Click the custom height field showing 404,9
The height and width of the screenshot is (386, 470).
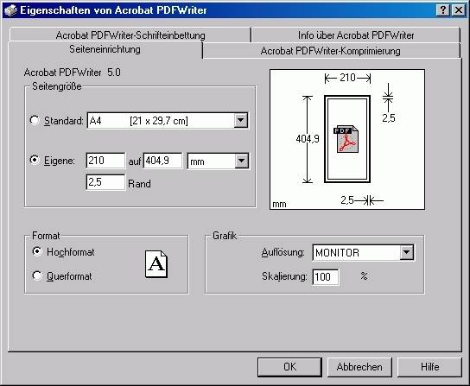(x=162, y=161)
